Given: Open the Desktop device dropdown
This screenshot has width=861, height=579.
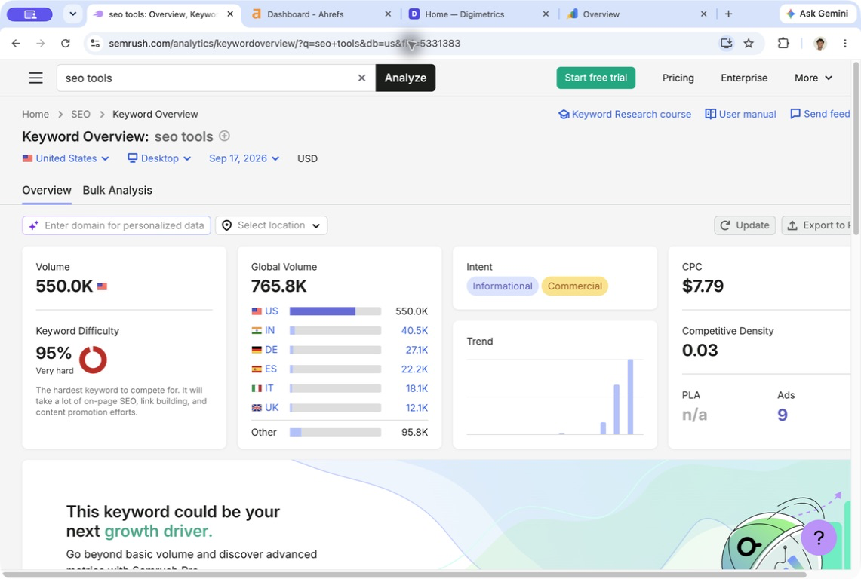Looking at the screenshot, I should [159, 158].
